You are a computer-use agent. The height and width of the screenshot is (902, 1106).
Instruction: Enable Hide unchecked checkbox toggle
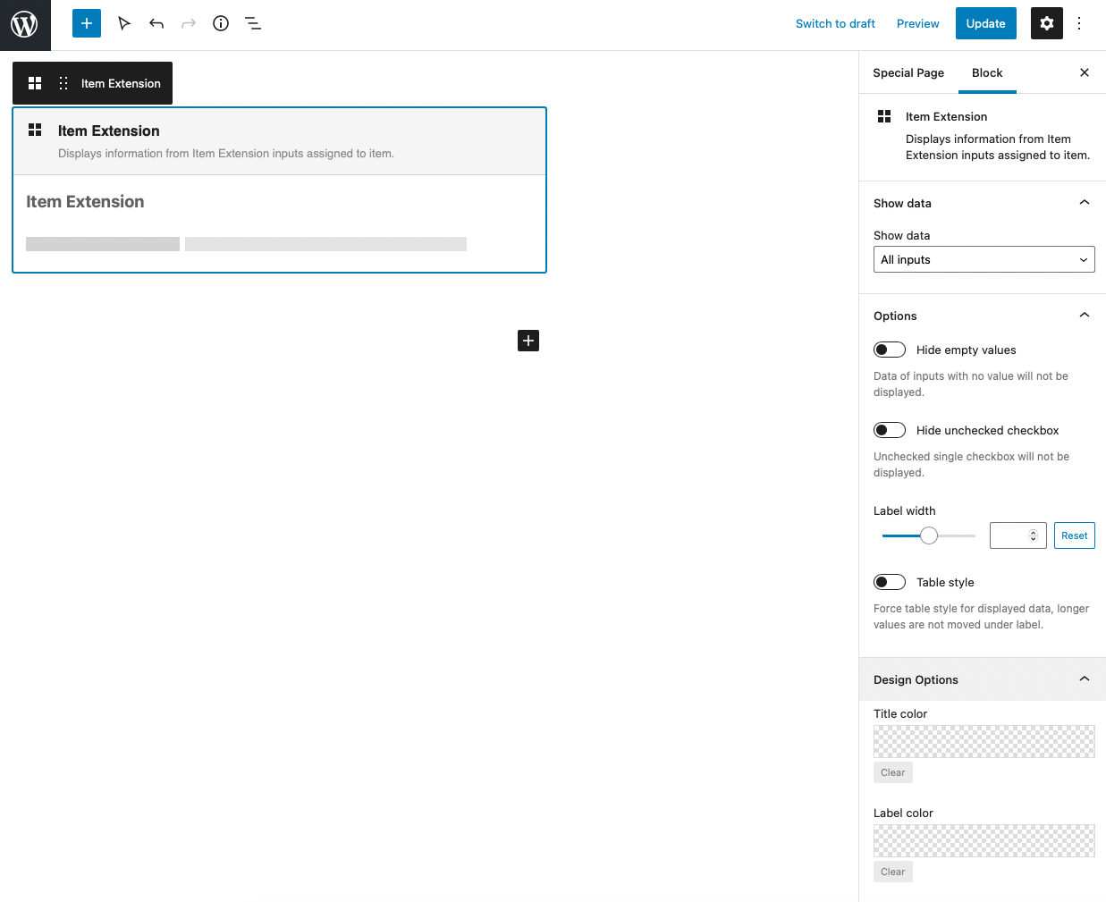pos(890,430)
